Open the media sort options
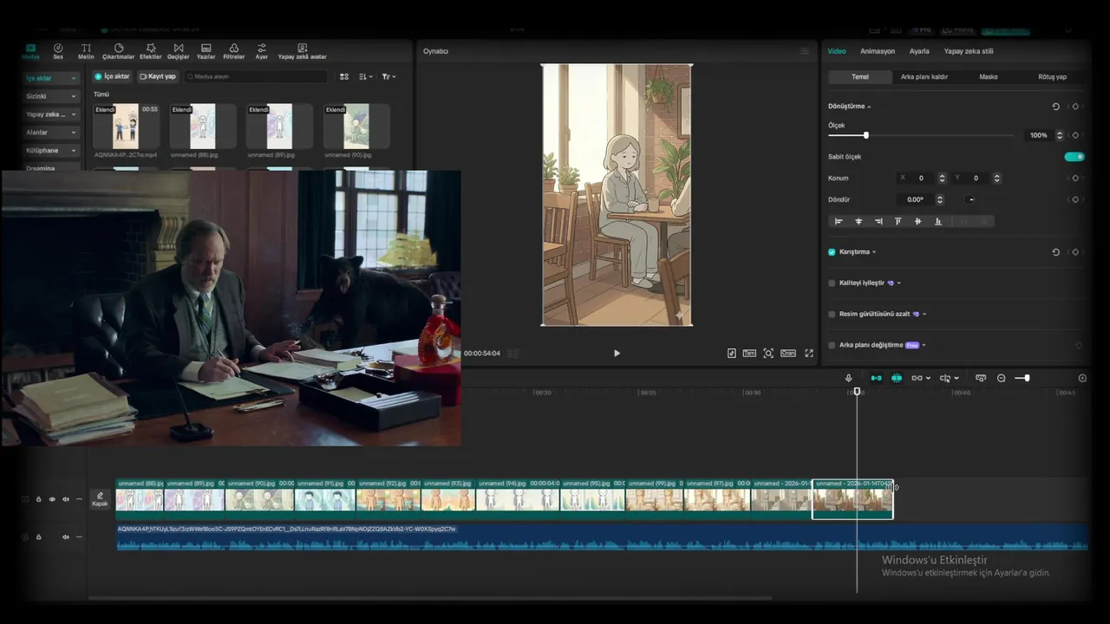This screenshot has width=1110, height=624. (x=365, y=76)
